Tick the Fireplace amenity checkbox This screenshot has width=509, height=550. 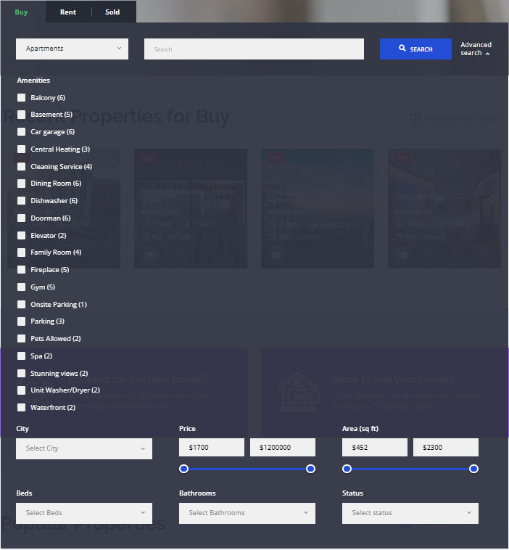point(22,270)
